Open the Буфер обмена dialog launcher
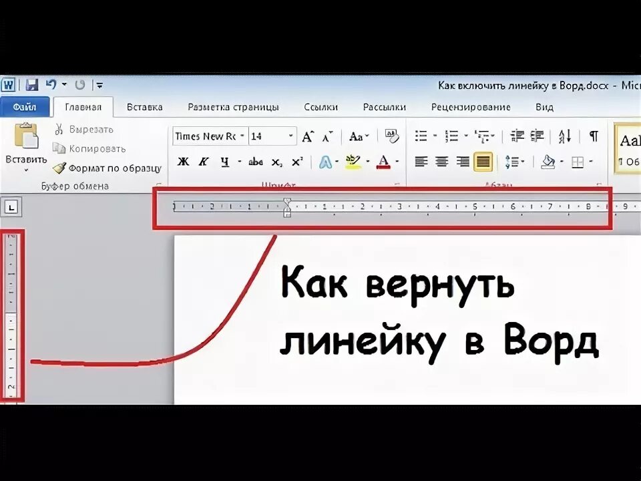 [160, 185]
